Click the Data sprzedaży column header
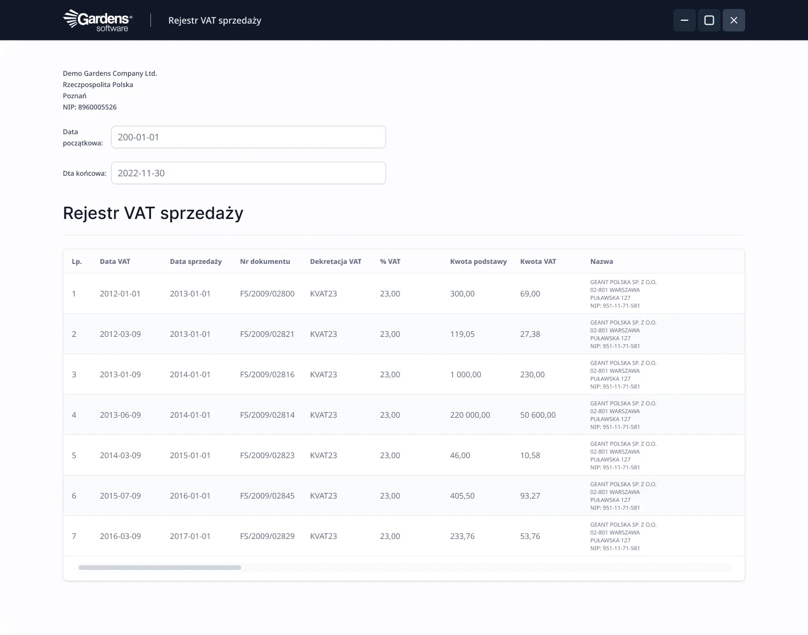The width and height of the screenshot is (808, 635). 195,262
